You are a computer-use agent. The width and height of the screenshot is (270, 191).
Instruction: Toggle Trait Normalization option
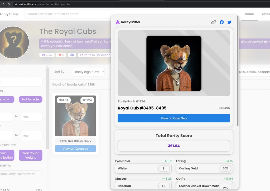coord(7,155)
